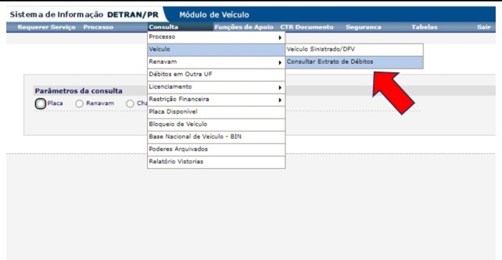Choose Base Nacional de Veículo - BIN
This screenshot has width=502, height=260.
coord(216,137)
